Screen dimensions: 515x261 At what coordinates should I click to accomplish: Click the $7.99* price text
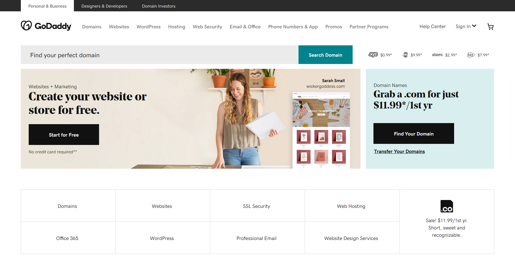(483, 55)
